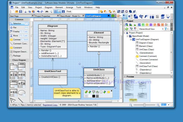Image resolution: width=183 pixels, height=122 pixels.
Task: Zoom in with the plus magnifier
Action: click(x=158, y=105)
